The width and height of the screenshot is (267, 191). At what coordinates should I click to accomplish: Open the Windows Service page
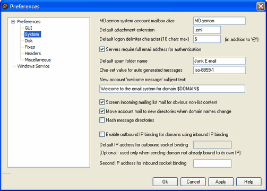point(33,66)
